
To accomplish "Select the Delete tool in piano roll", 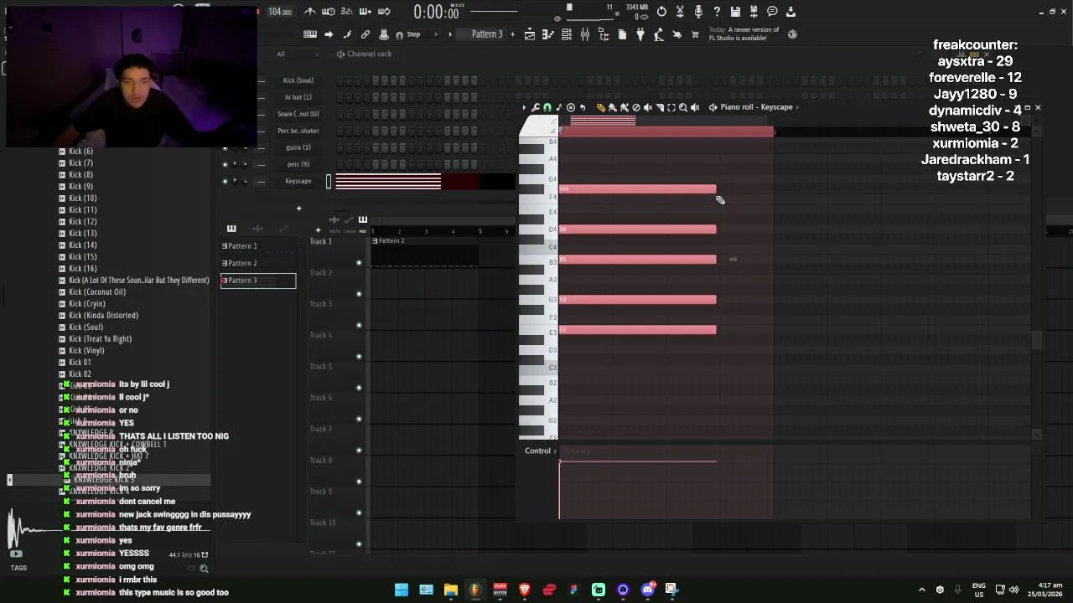I will click(x=636, y=107).
